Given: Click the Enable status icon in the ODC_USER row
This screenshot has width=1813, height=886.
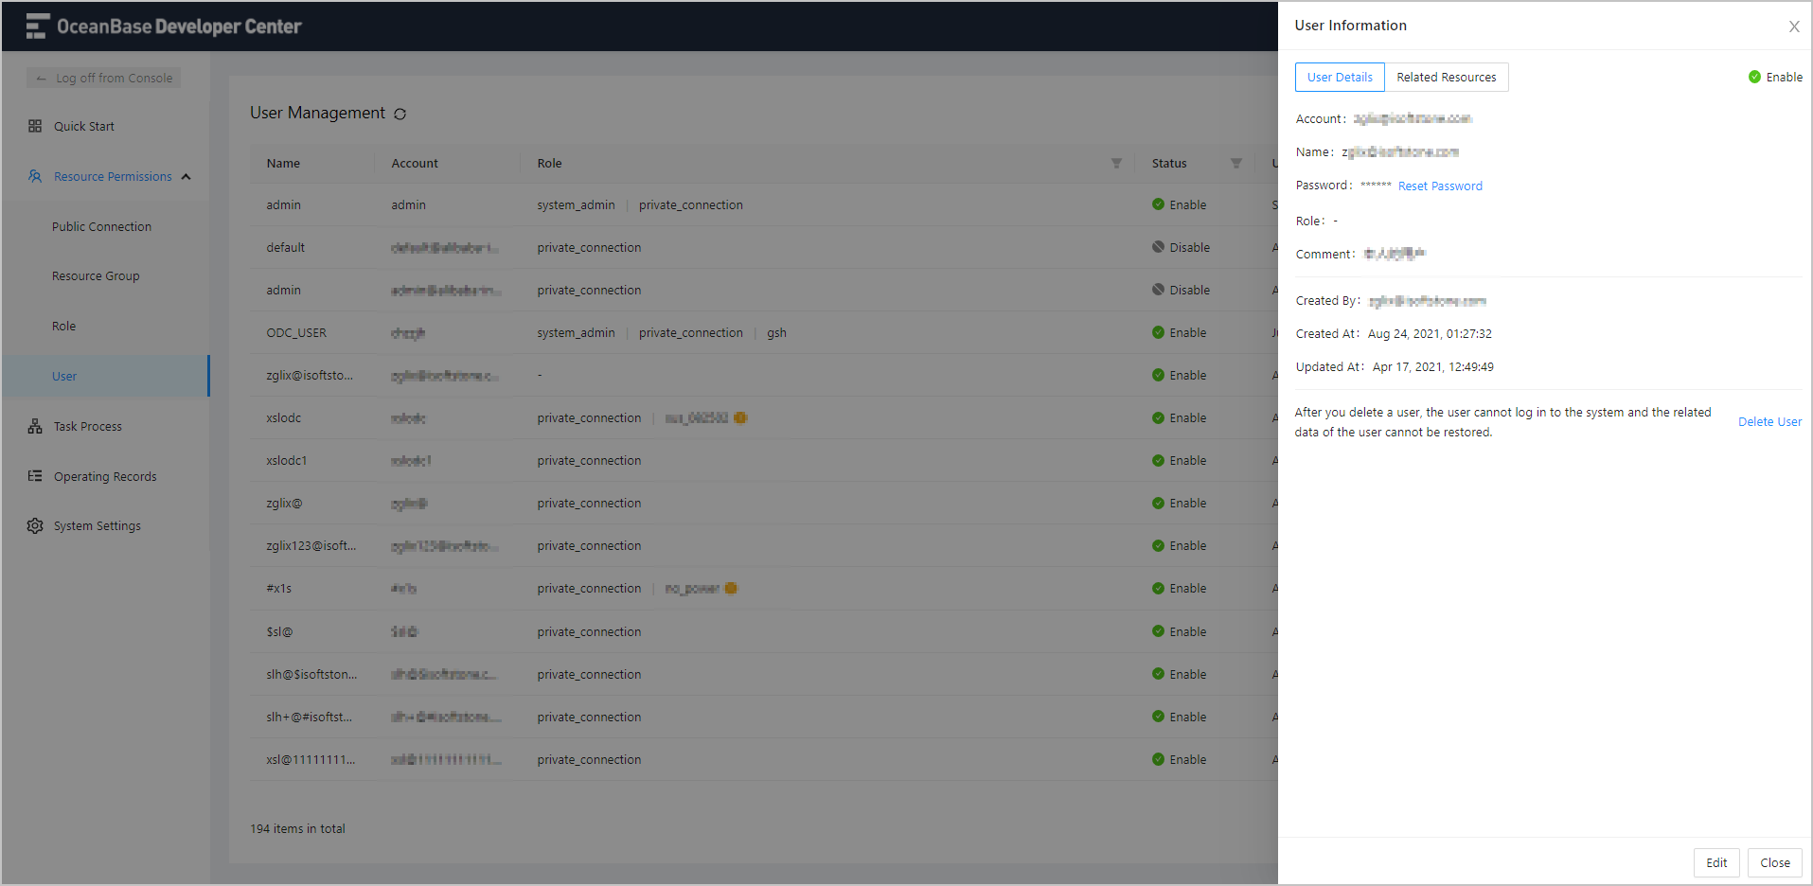Looking at the screenshot, I should coord(1158,332).
